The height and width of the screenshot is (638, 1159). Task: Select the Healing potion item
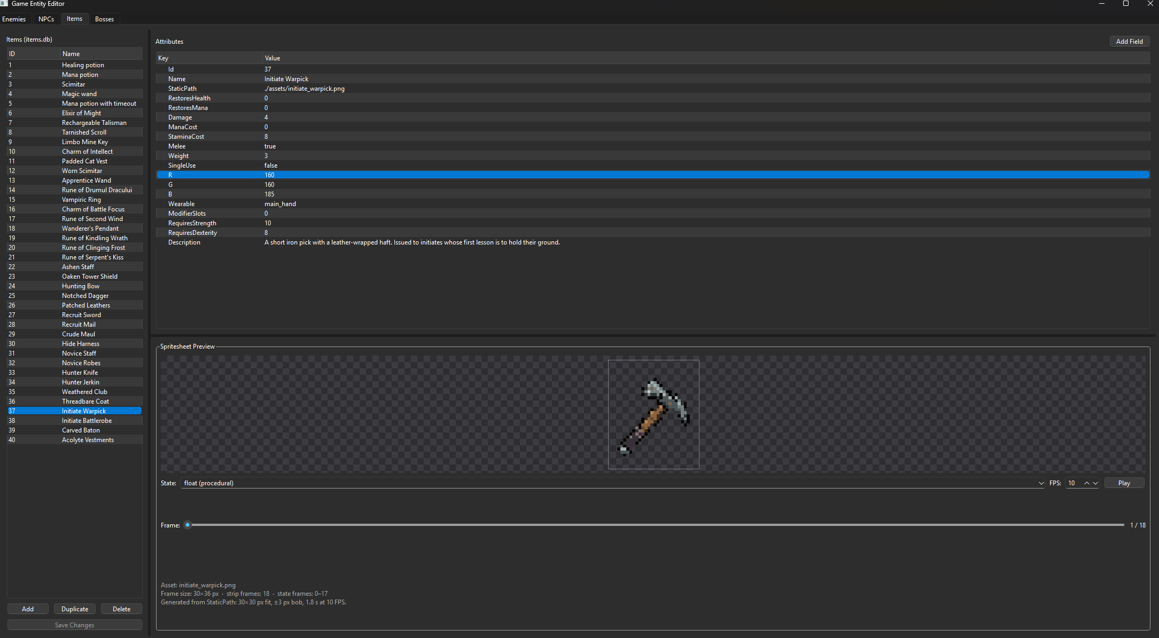coord(75,65)
